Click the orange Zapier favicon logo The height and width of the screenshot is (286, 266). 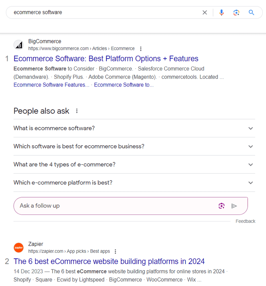[19, 247]
